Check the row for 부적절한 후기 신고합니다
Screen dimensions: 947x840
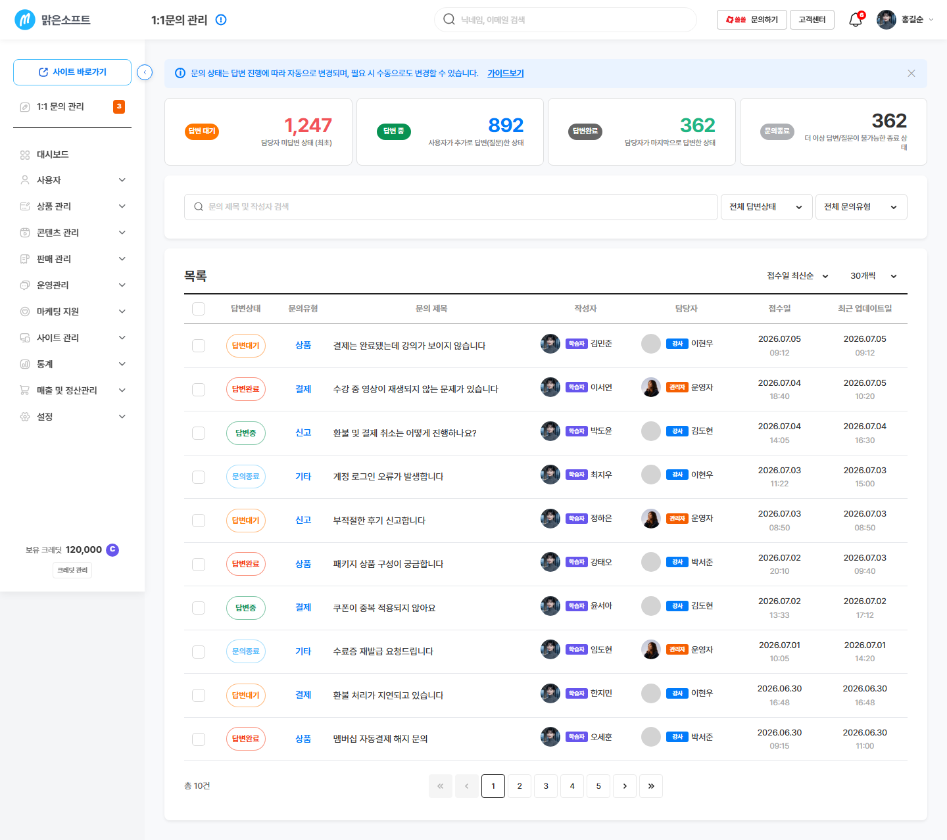[x=199, y=521]
